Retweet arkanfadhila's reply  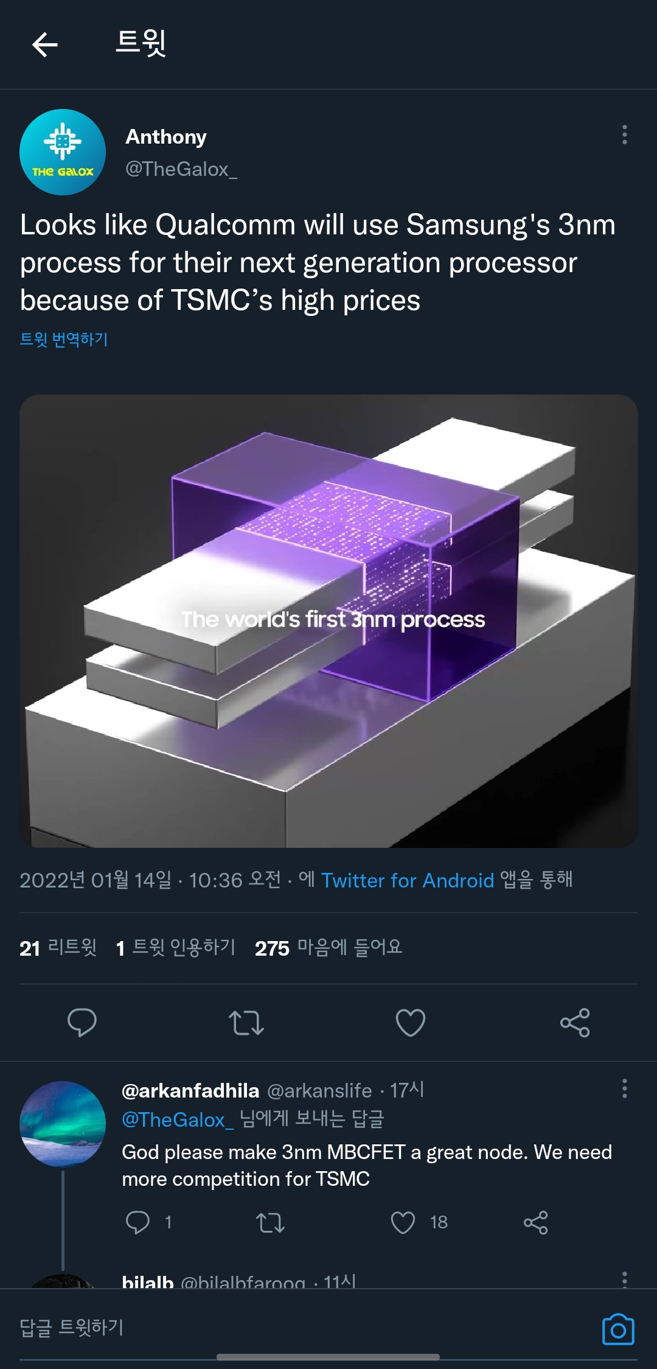[x=270, y=1222]
